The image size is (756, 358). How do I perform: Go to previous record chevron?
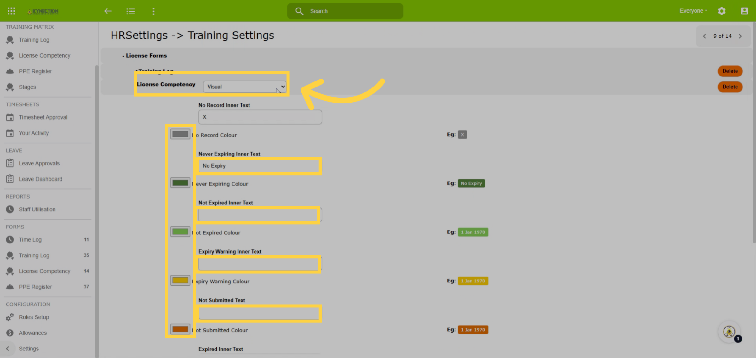tap(704, 36)
